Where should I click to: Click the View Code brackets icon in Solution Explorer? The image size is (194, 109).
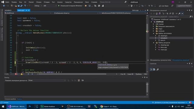pyautogui.click(x=176, y=13)
